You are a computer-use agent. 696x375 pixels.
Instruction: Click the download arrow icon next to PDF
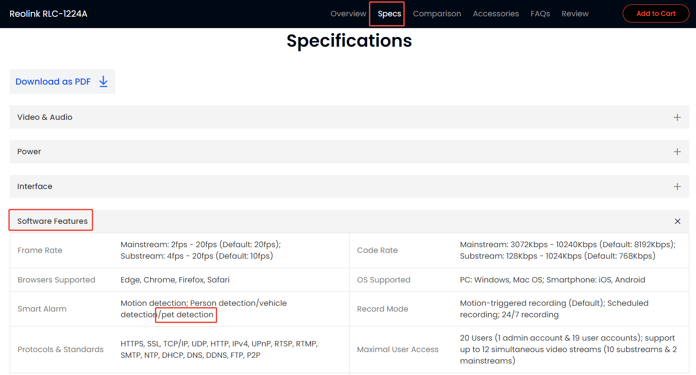tap(103, 82)
